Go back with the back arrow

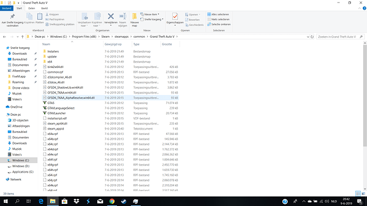click(4, 37)
